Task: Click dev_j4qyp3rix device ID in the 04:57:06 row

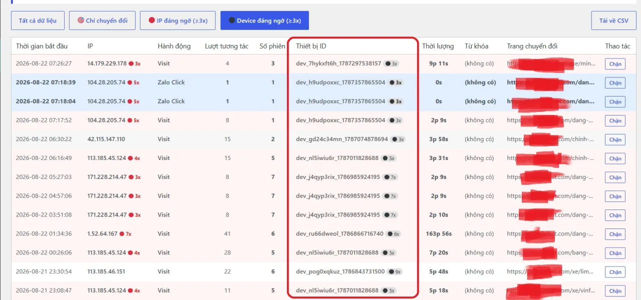Action: [338, 196]
